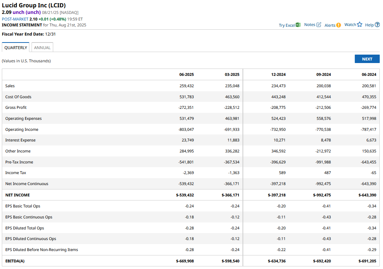Click the orange Alerts exclamation icon
This screenshot has height=269, width=383.
(x=339, y=25)
